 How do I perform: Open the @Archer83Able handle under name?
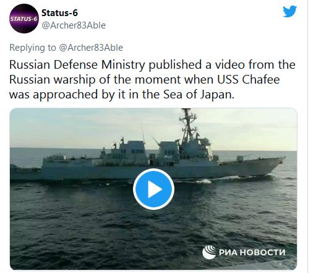[74, 25]
